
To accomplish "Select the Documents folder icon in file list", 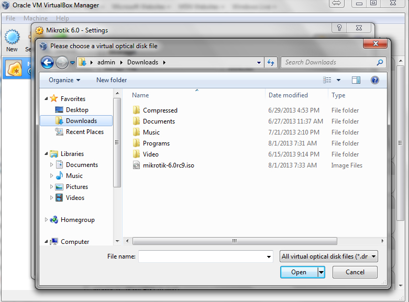I will coord(136,121).
